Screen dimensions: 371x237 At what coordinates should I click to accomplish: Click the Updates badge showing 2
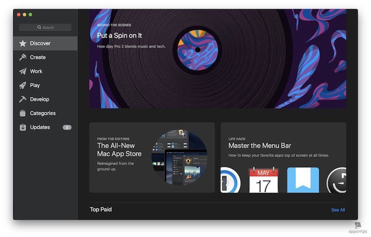[x=67, y=128]
